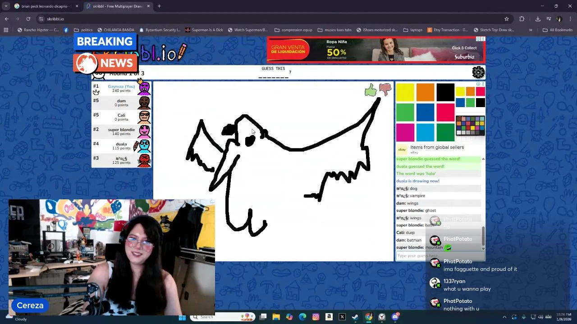The height and width of the screenshot is (324, 577).
Task: Click the large orange color tile
Action: point(425,92)
